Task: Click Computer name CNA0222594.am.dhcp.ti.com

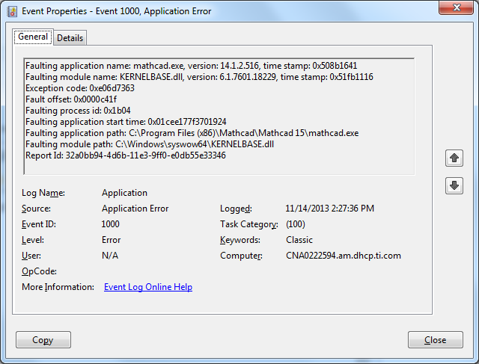Action: click(344, 256)
